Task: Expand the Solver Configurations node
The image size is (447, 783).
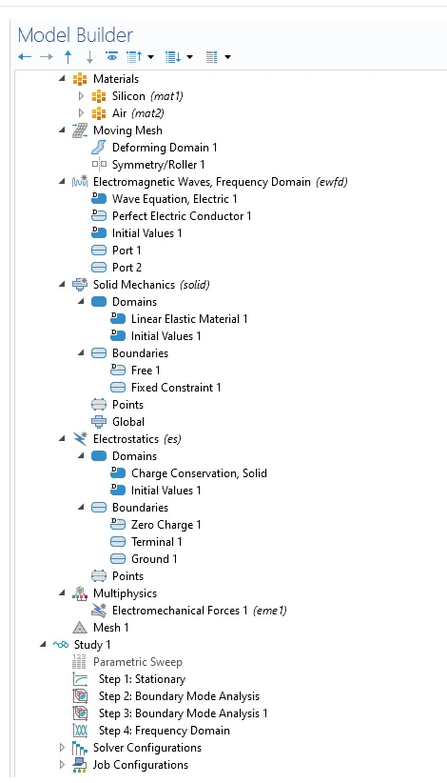Action: [62, 748]
